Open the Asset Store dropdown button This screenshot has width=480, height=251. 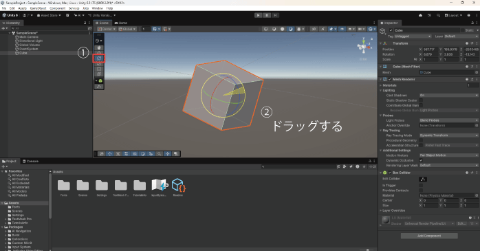49,15
